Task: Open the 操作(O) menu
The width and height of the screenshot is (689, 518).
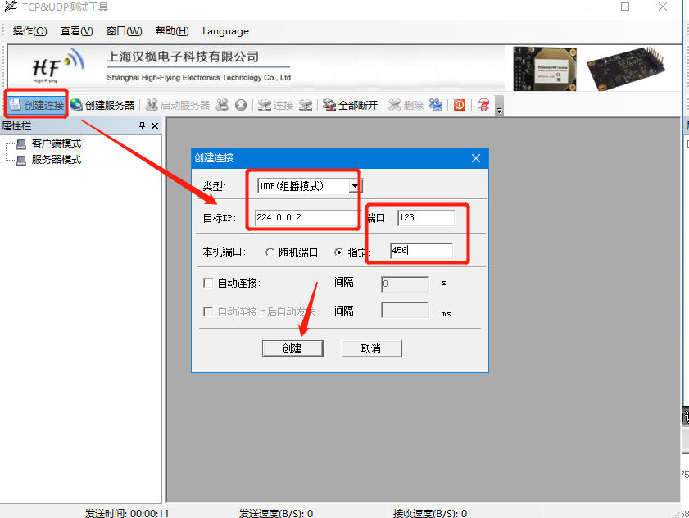Action: pyautogui.click(x=29, y=31)
